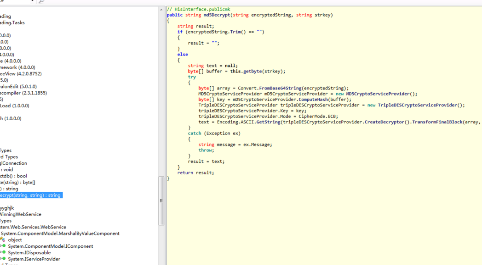Click the tree panel scrollbar up arrow
This screenshot has width=482, height=267.
point(161,10)
